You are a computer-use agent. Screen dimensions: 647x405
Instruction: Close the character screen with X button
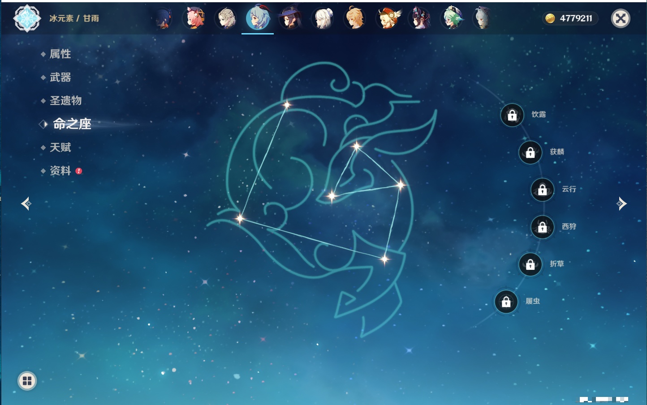tap(621, 18)
